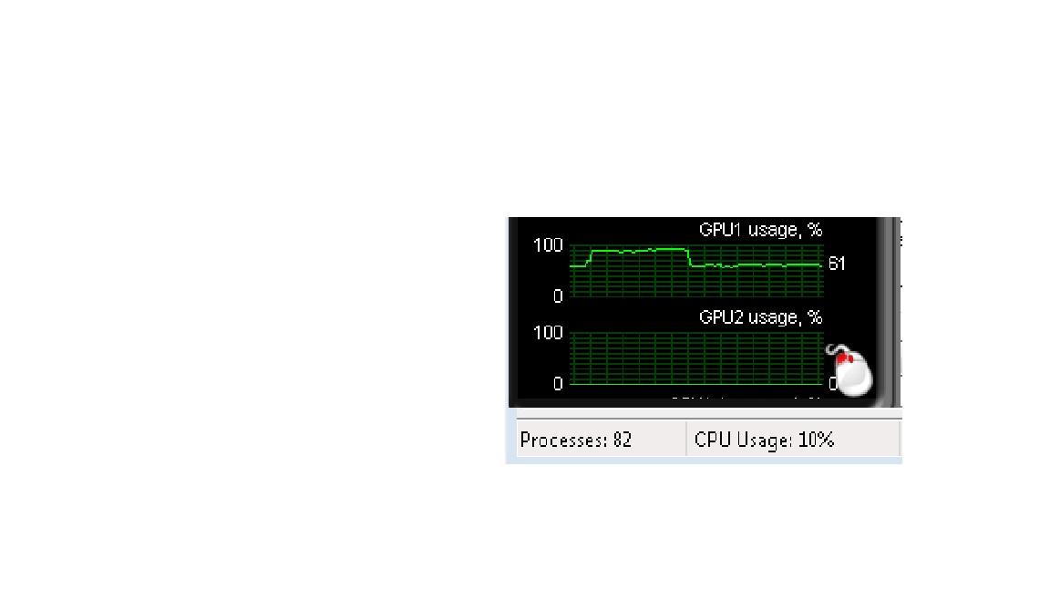Image resolution: width=1050 pixels, height=591 pixels.
Task: Click the CPU Usage: 10% status field
Action: pos(793,440)
